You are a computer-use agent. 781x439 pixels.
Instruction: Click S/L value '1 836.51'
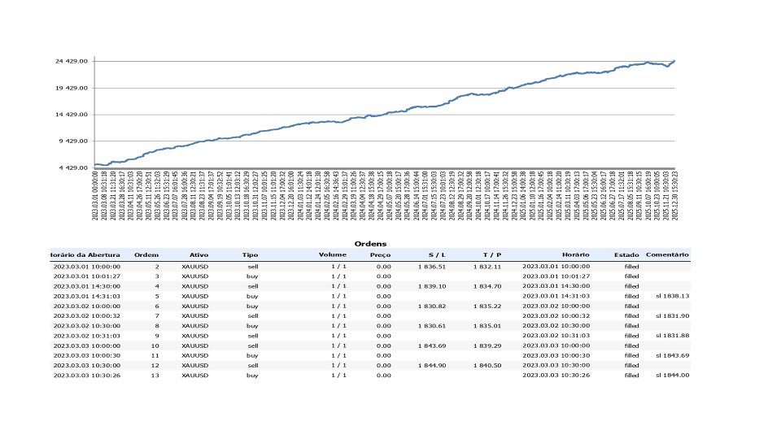[x=432, y=267]
